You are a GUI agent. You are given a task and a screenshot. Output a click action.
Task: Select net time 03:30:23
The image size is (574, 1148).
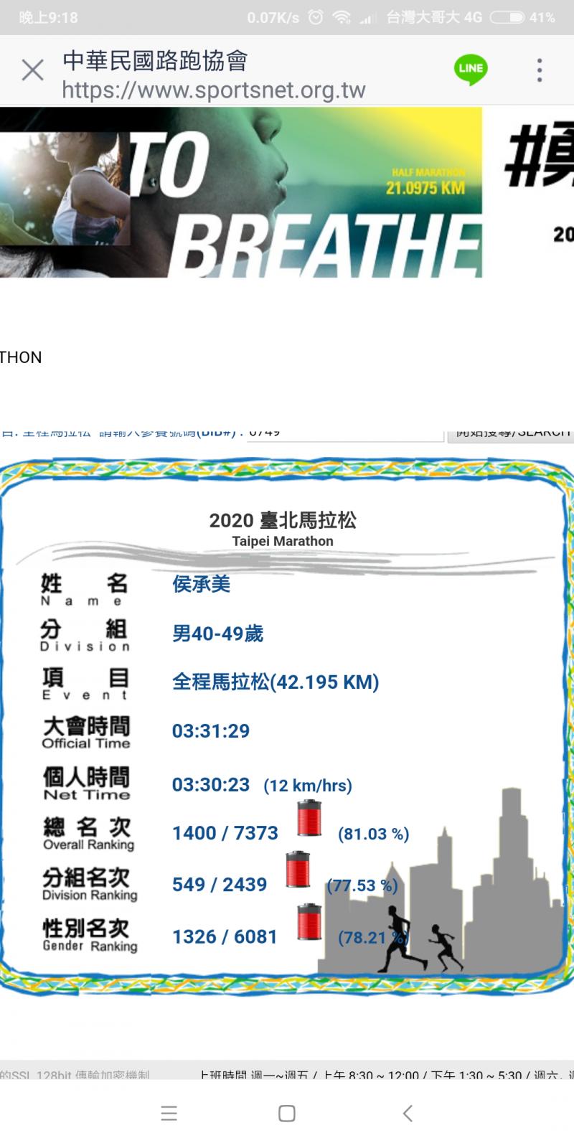click(x=211, y=784)
